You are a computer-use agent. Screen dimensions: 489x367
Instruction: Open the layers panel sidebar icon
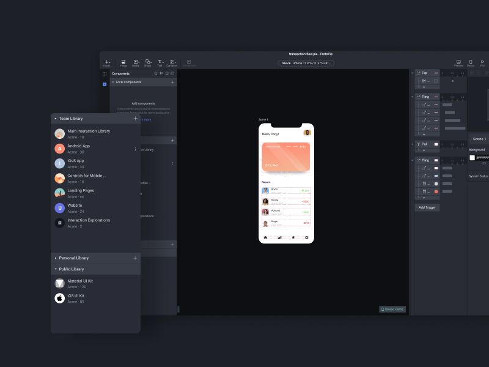click(x=105, y=74)
